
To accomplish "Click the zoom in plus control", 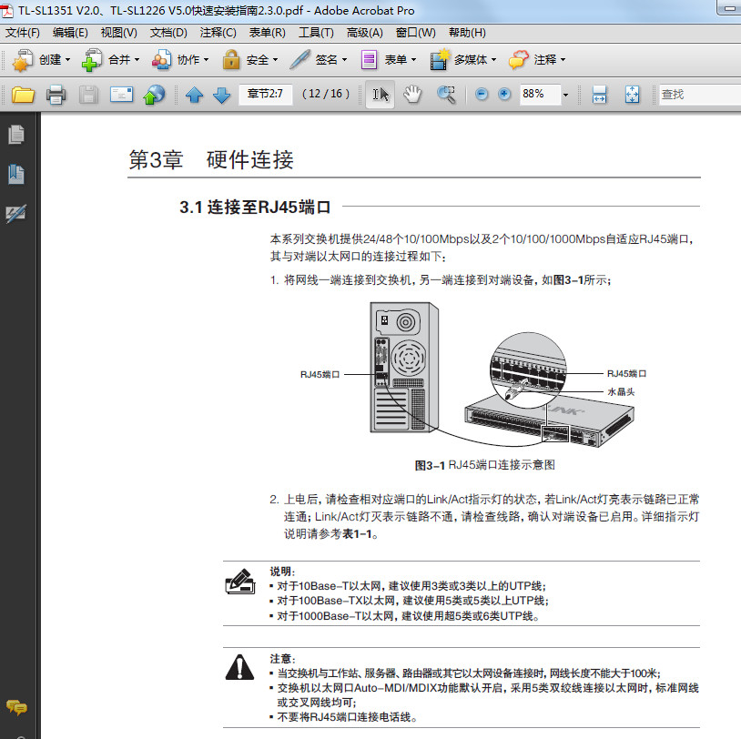I will pyautogui.click(x=503, y=94).
